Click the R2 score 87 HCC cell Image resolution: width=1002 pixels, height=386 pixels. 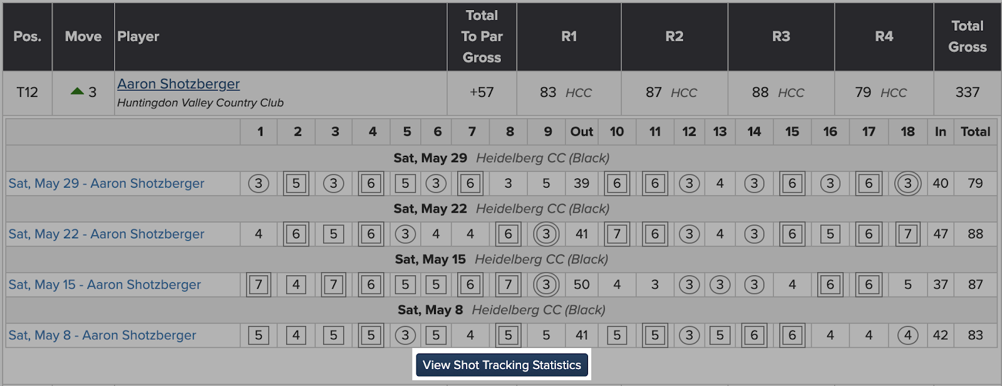(x=674, y=93)
